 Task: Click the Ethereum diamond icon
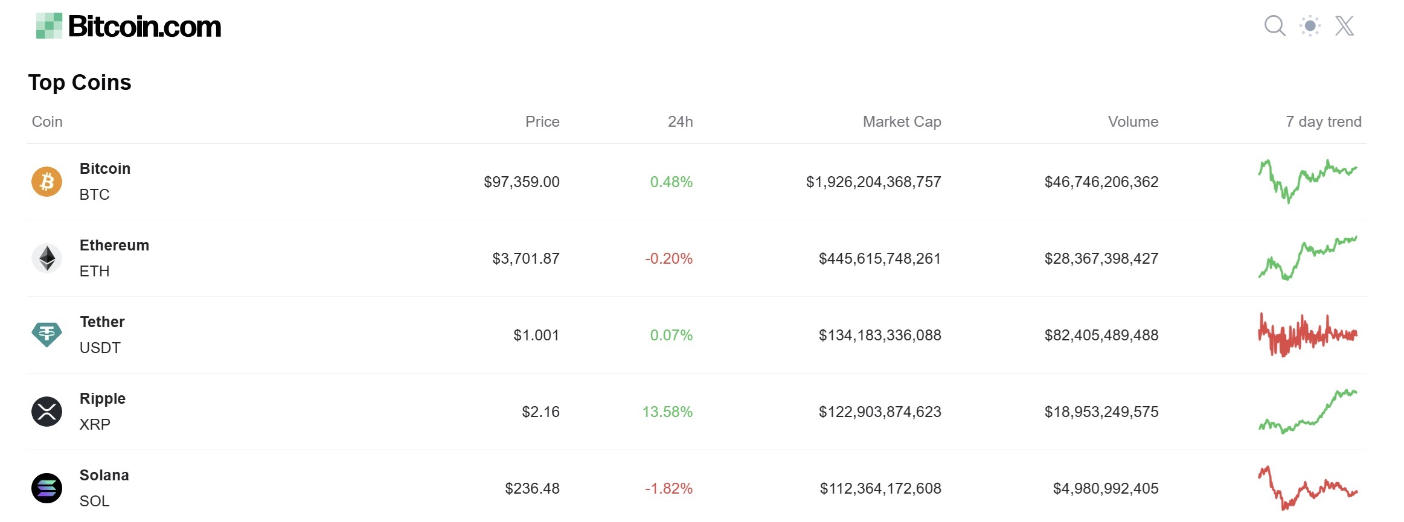coord(46,258)
